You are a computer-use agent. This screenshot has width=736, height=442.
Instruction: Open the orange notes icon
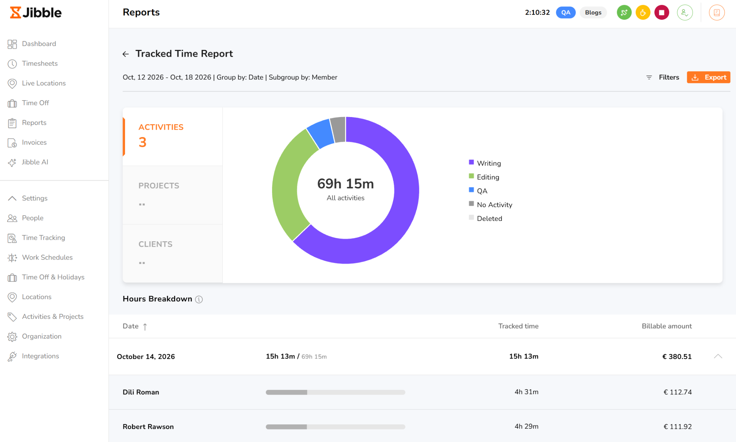click(x=717, y=13)
